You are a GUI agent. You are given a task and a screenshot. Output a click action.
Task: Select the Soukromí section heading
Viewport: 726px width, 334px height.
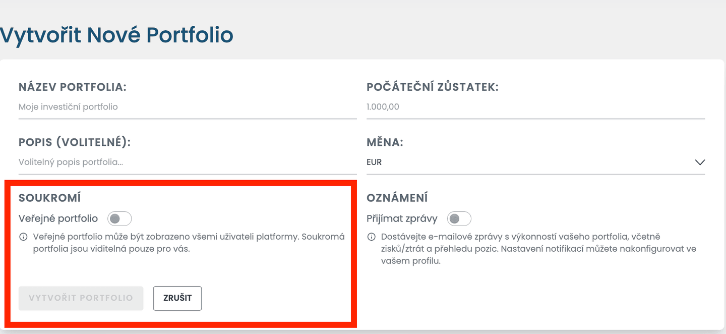(x=49, y=198)
